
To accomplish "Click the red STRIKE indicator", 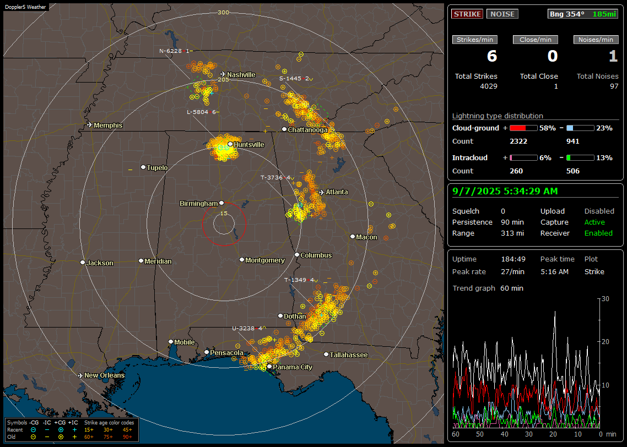I will [467, 14].
